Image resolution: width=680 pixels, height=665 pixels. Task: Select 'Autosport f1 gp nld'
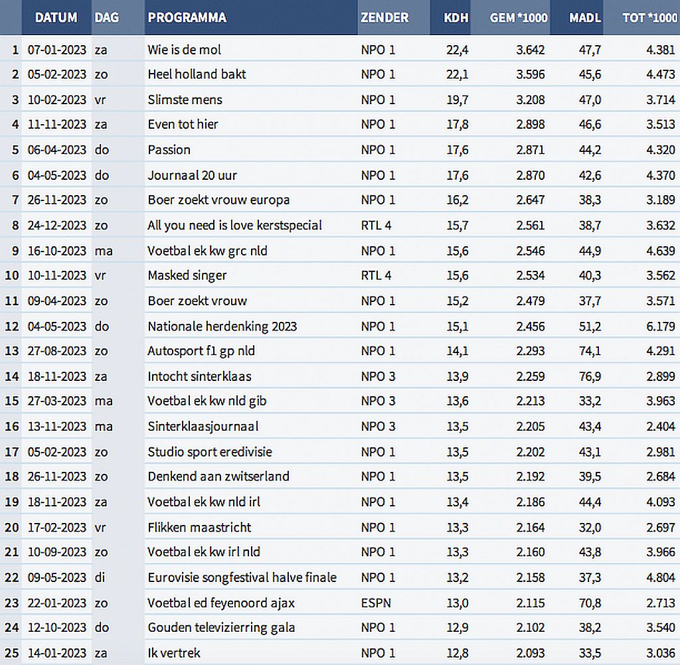click(201, 350)
